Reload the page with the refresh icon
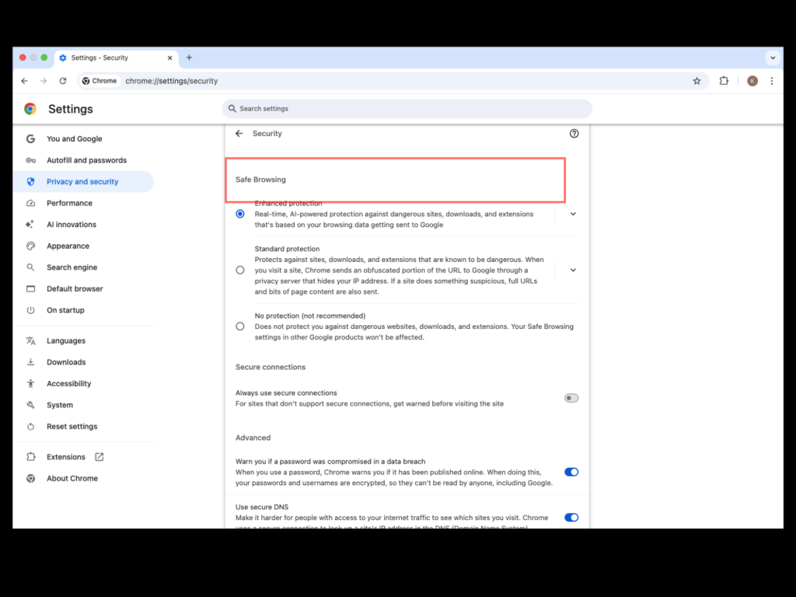Viewport: 796px width, 597px height. 63,81
